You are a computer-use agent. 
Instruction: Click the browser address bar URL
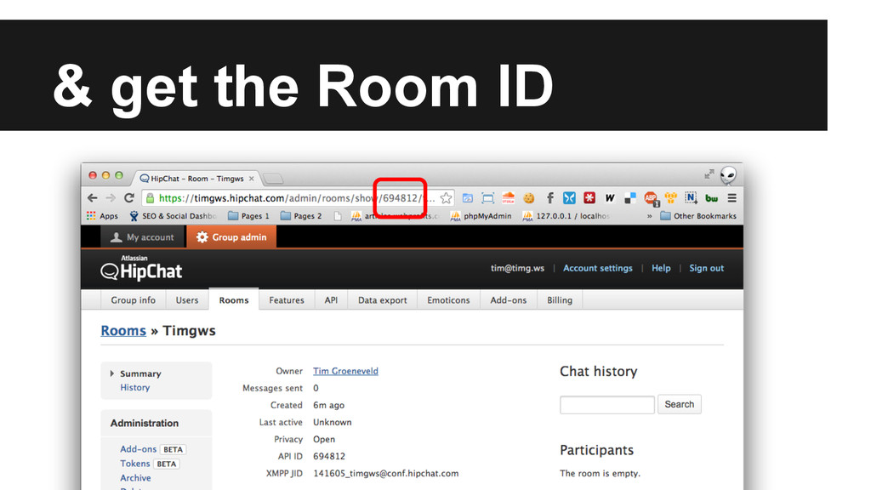(297, 198)
